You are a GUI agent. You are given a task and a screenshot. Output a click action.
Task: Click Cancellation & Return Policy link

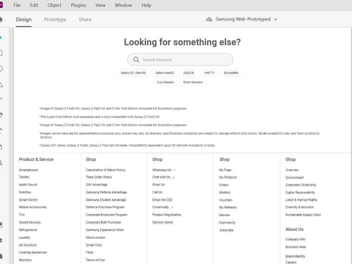[106, 170]
